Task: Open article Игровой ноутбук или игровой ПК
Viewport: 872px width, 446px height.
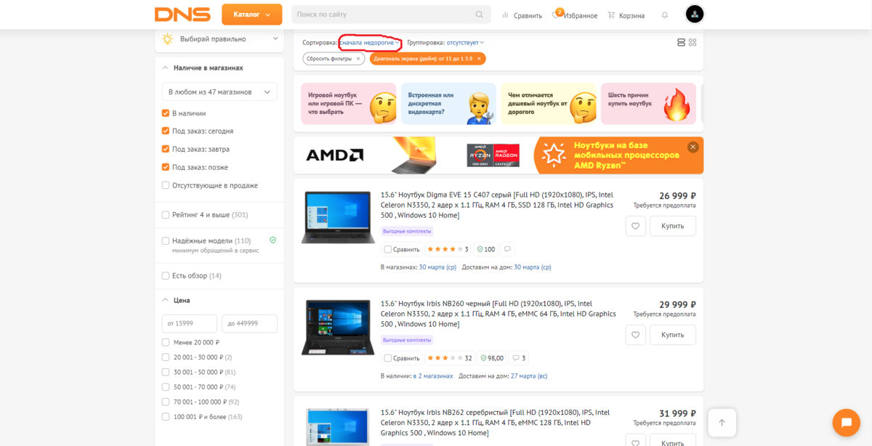Action: (x=349, y=104)
